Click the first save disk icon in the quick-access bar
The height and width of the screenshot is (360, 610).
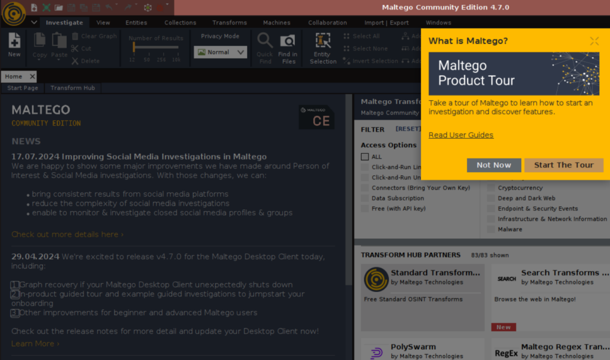click(x=71, y=7)
